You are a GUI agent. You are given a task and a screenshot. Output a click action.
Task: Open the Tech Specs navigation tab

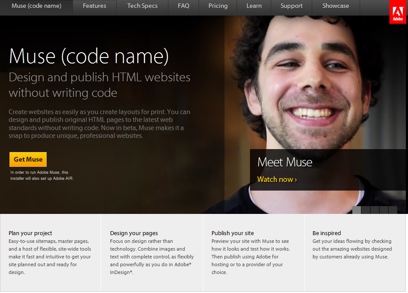tap(142, 6)
